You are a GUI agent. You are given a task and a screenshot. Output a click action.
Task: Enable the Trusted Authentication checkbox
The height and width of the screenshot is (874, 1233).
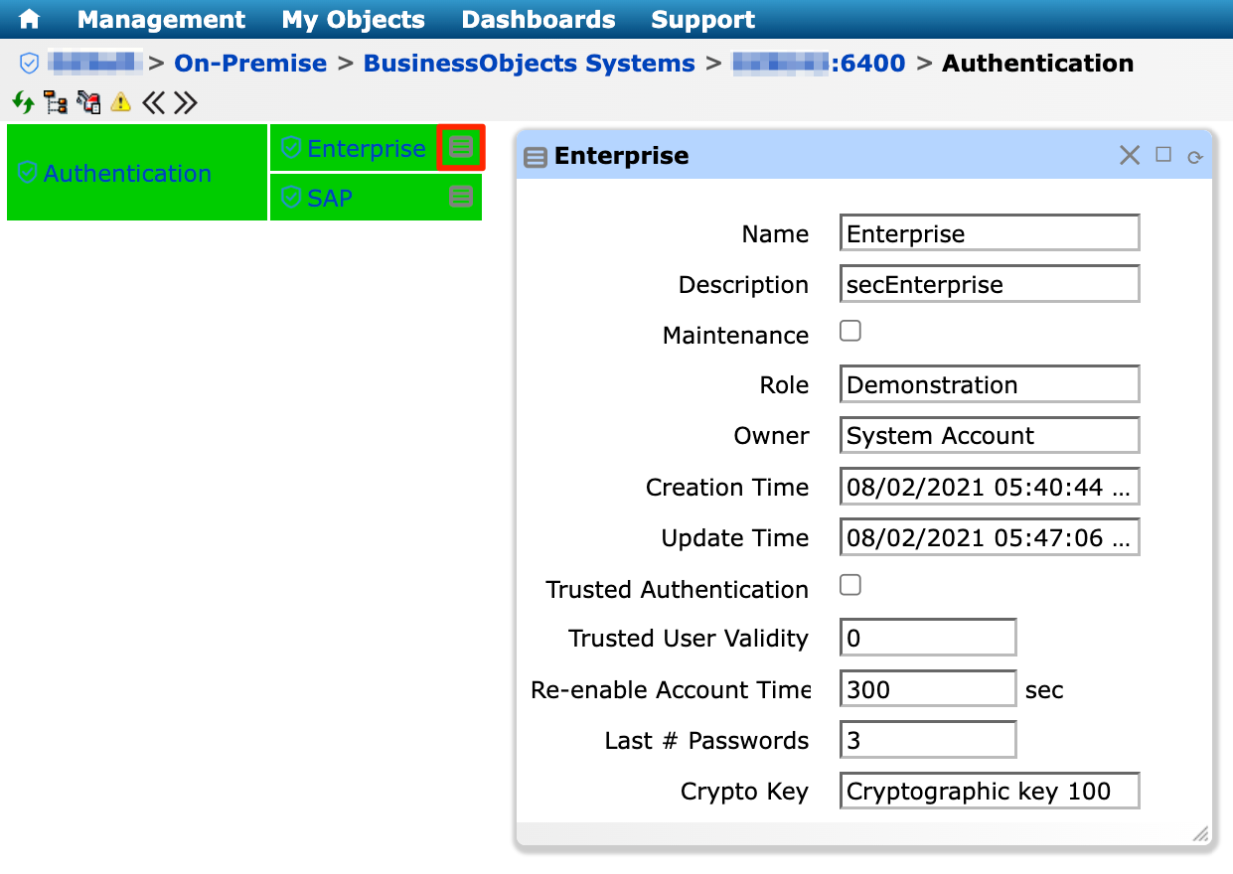[x=849, y=586]
